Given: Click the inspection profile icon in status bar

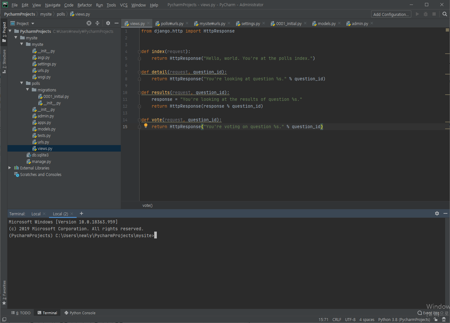Looking at the screenshot, I should (x=444, y=319).
